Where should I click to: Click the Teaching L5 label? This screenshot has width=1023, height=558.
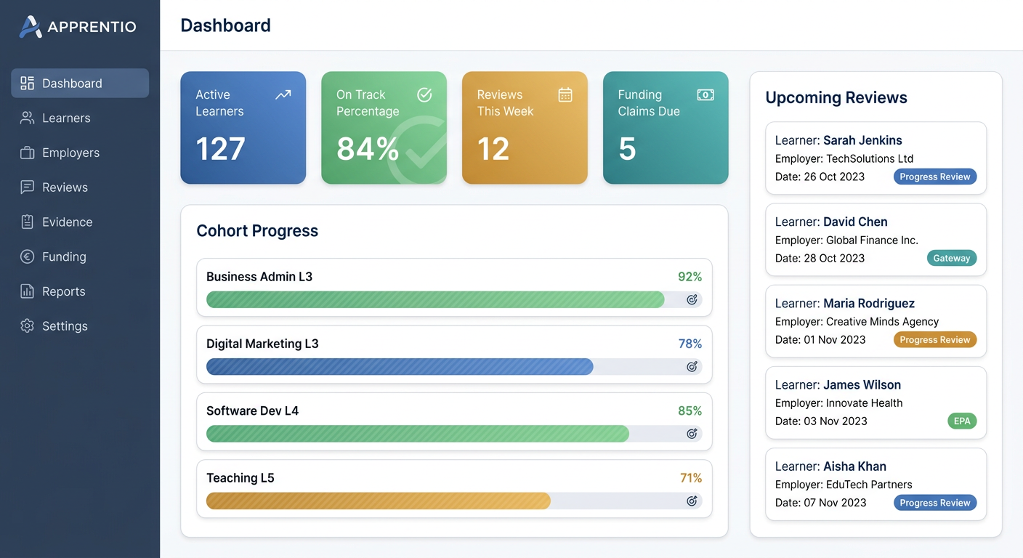240,478
